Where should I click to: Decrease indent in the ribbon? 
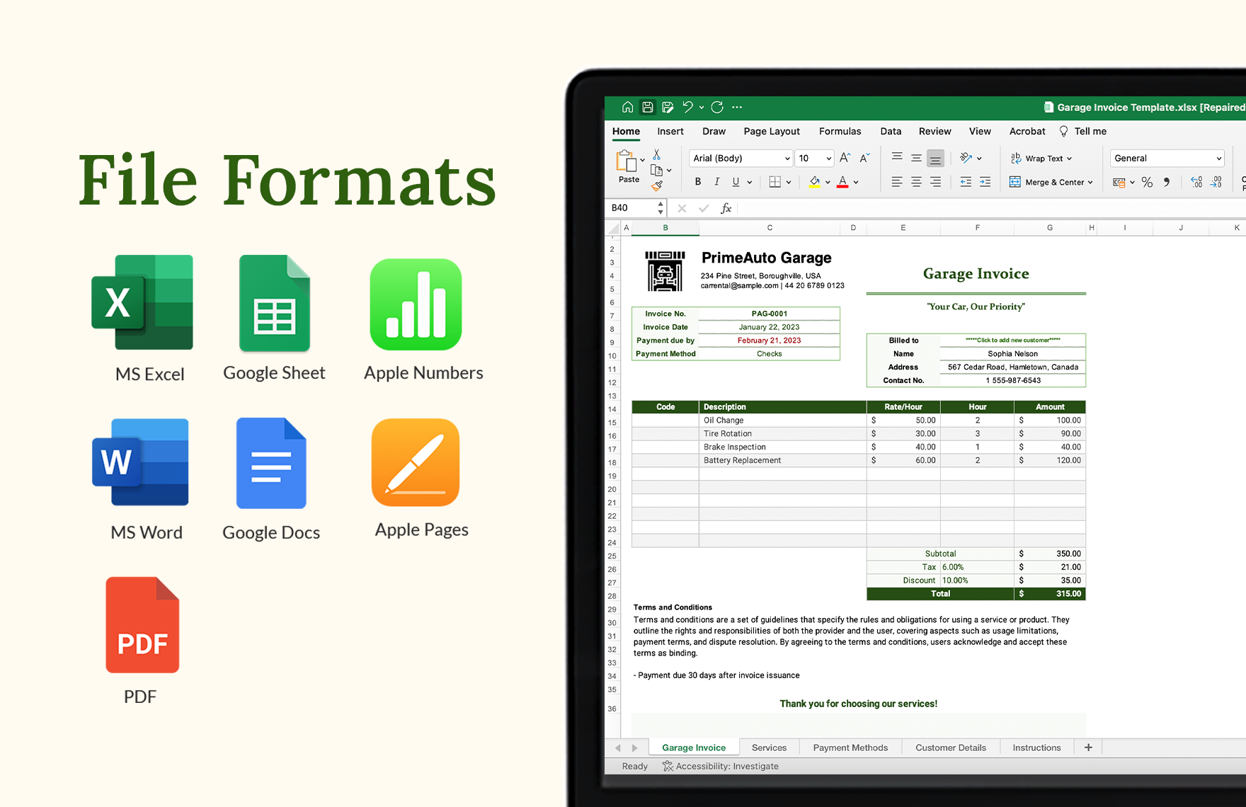pos(966,182)
